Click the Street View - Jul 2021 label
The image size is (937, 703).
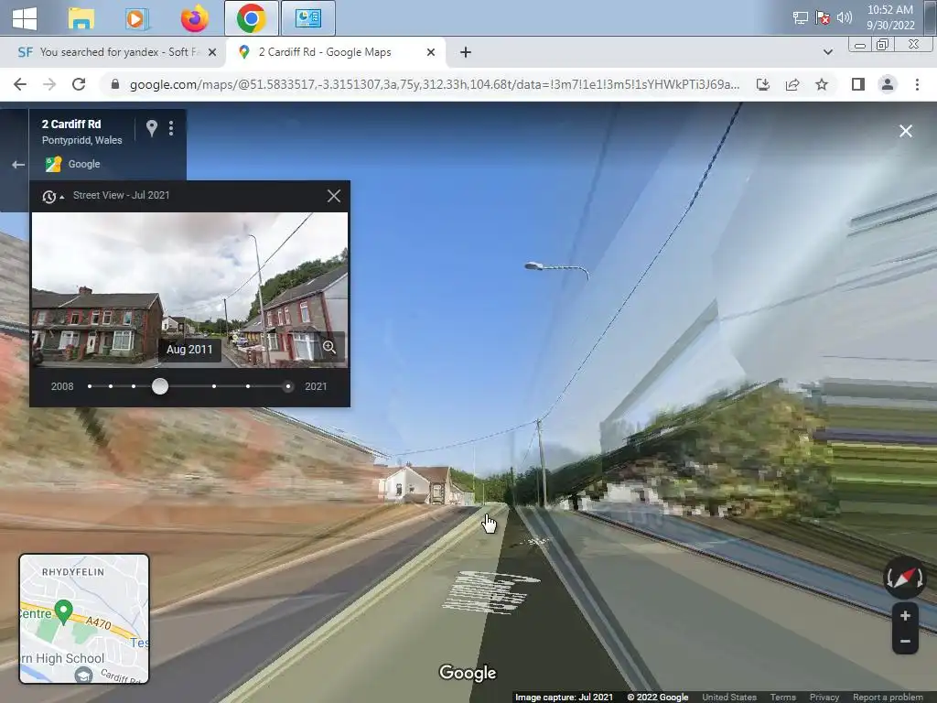121,195
